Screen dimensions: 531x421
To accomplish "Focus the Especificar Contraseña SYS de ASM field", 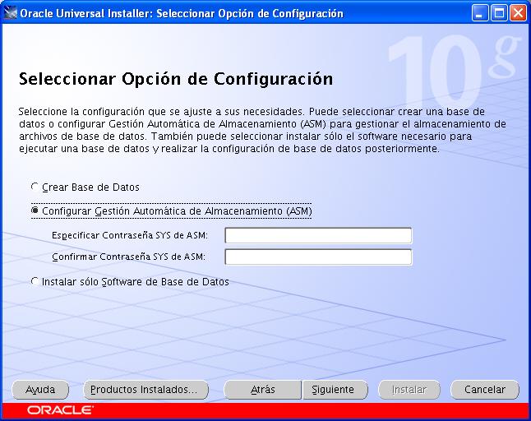I will 318,235.
